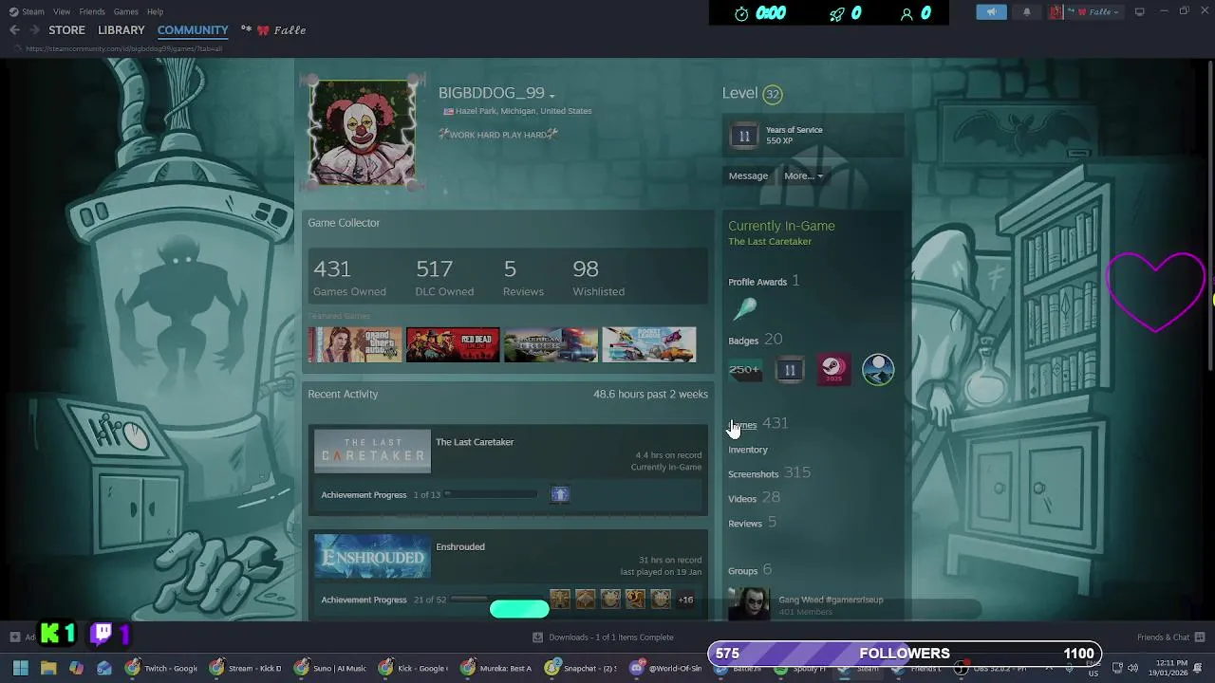Open the Games menu
The image size is (1215, 683).
pyautogui.click(x=125, y=11)
